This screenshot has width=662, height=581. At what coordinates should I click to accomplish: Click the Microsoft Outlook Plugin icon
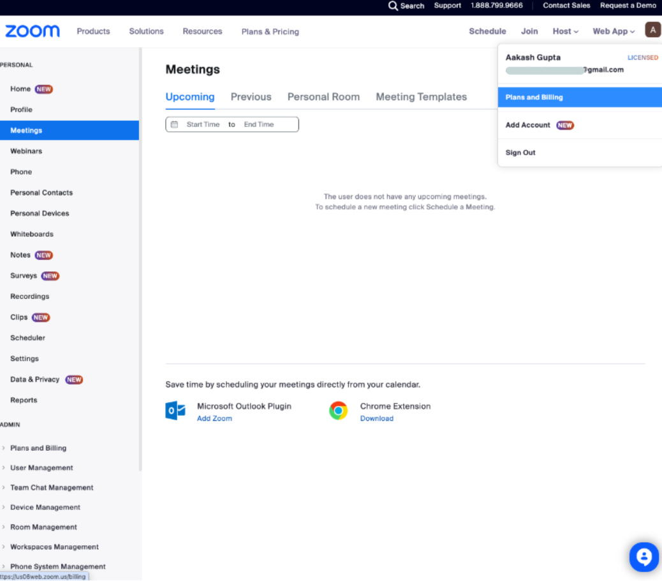(x=175, y=411)
